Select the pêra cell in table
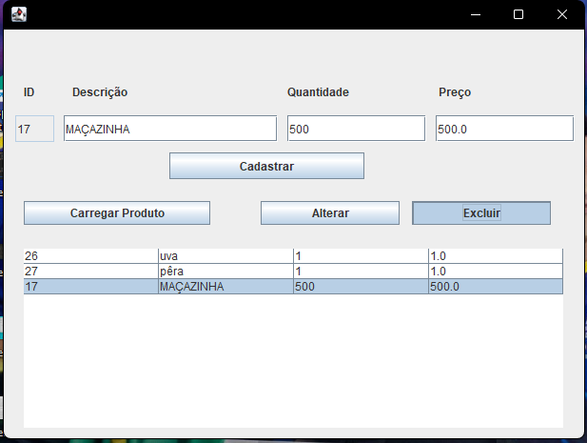 (225, 272)
